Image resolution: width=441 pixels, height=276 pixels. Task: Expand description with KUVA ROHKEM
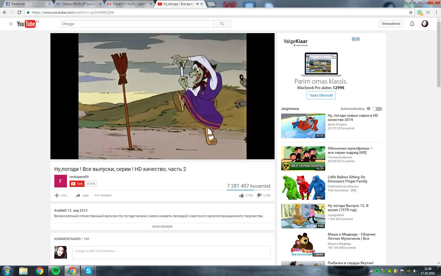[162, 227]
